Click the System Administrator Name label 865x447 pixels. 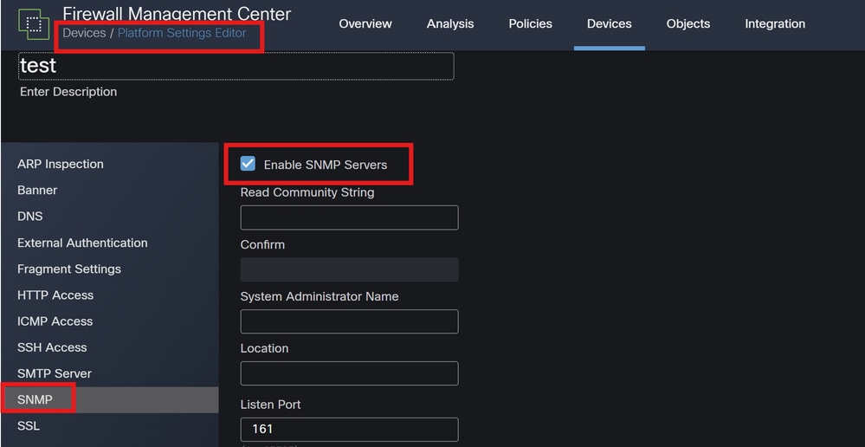click(x=320, y=296)
